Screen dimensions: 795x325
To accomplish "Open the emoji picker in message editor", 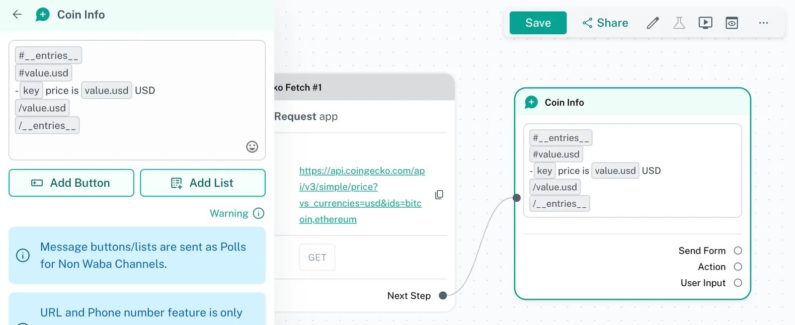I will pyautogui.click(x=252, y=147).
